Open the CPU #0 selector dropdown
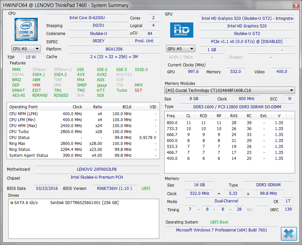This screenshot has width=302, height=245. click(26, 49)
